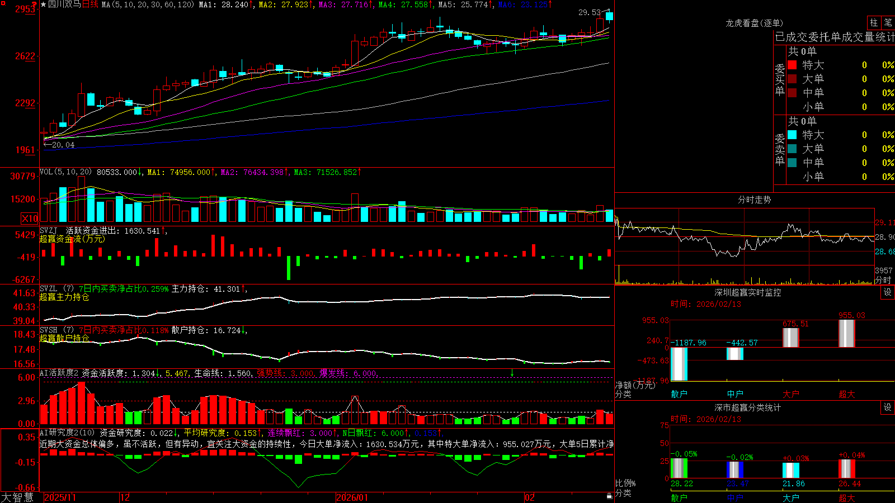The width and height of the screenshot is (895, 503).
Task: Click the 675.51 大户 bar in 实时监控
Action: (x=791, y=338)
